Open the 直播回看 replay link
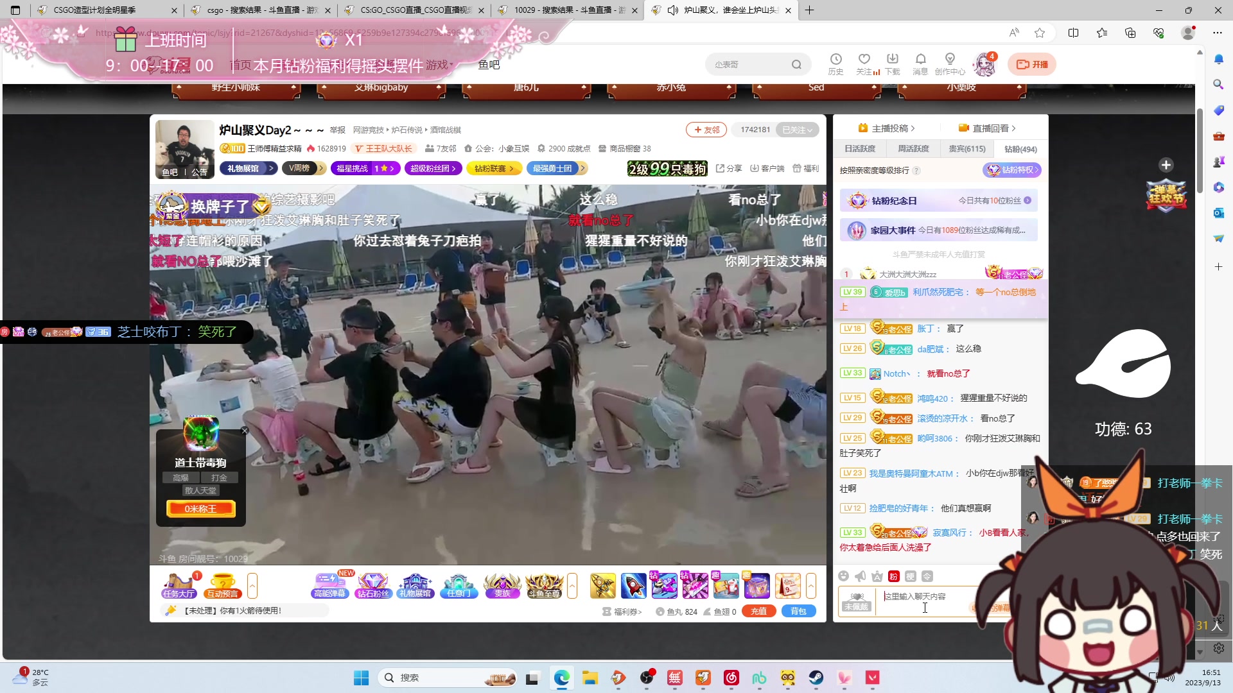Image resolution: width=1233 pixels, height=693 pixels. click(x=987, y=128)
